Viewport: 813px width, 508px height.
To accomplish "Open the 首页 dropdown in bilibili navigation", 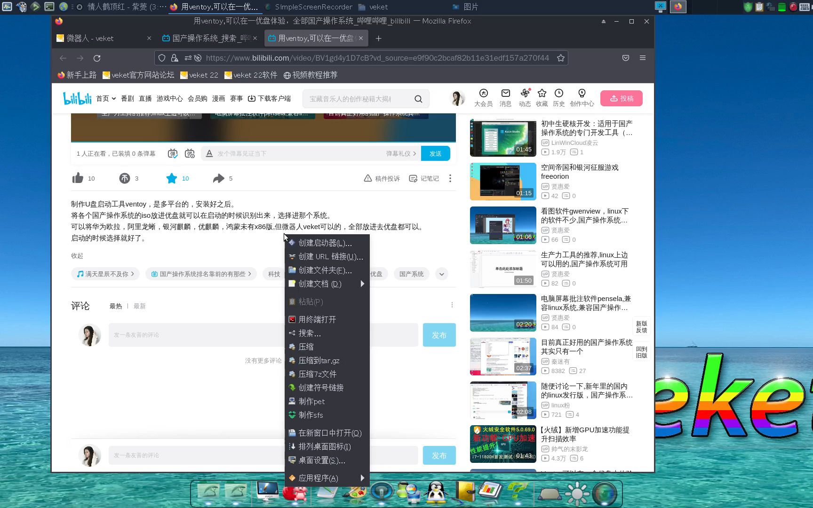I will 105,98.
